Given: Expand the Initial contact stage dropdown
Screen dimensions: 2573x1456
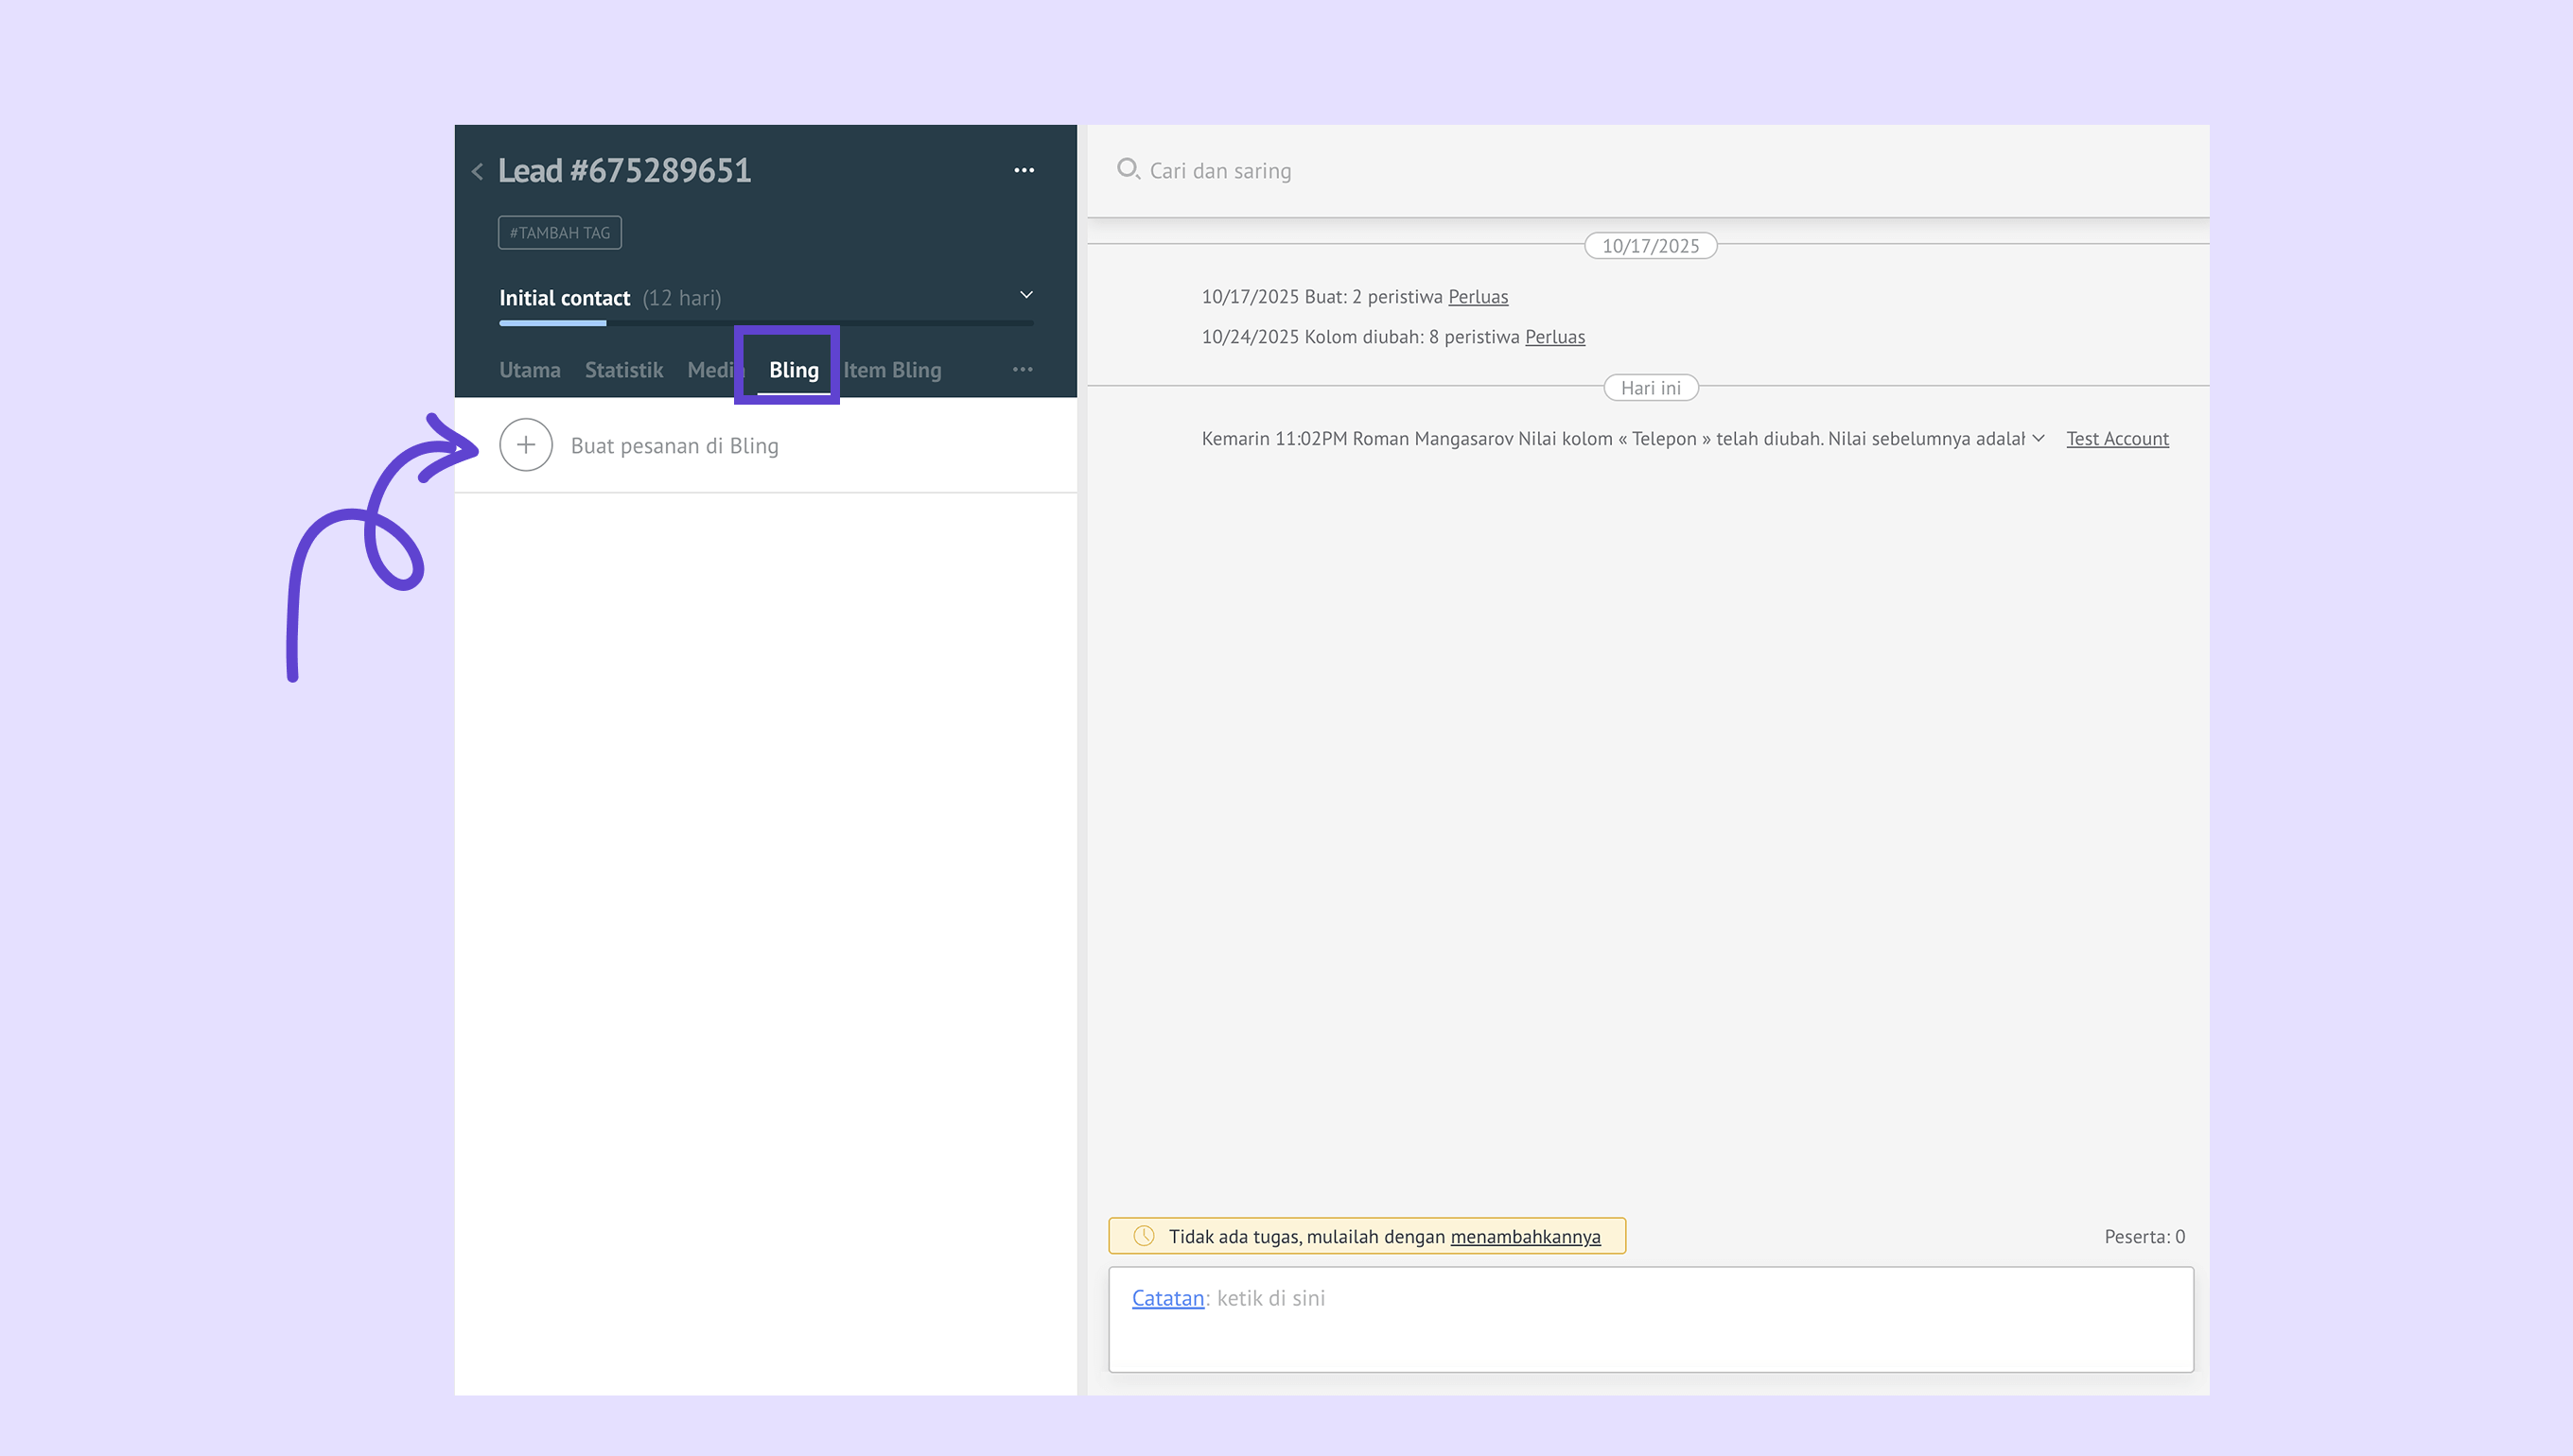Looking at the screenshot, I should point(1025,295).
